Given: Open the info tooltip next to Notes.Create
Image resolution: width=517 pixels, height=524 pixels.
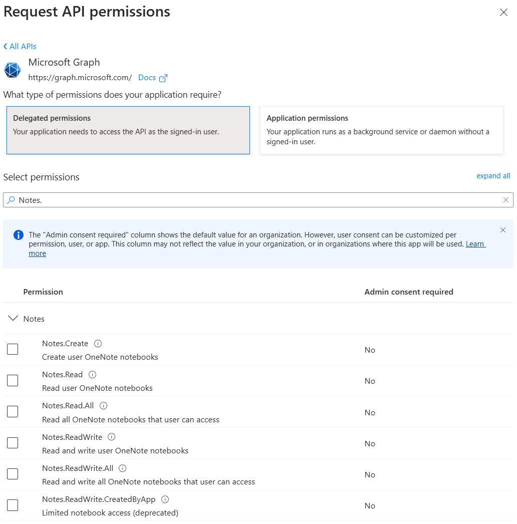Looking at the screenshot, I should click(x=98, y=343).
